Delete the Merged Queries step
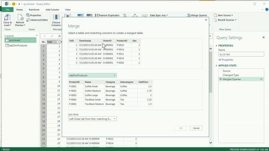 [x=221, y=79]
